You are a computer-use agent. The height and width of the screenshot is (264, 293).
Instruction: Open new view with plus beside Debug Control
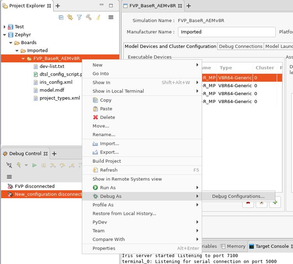point(54,154)
